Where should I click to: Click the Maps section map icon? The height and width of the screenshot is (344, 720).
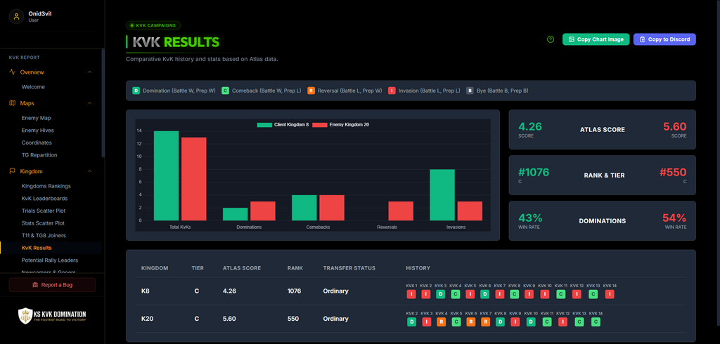coord(13,103)
